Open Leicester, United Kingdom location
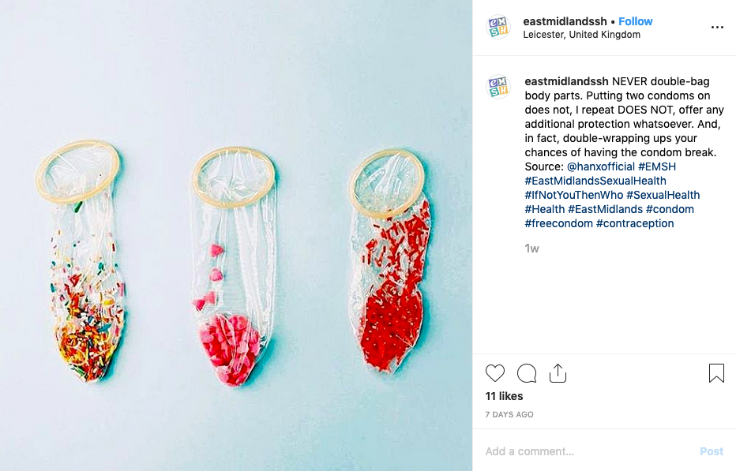Image resolution: width=736 pixels, height=471 pixels. [x=581, y=35]
